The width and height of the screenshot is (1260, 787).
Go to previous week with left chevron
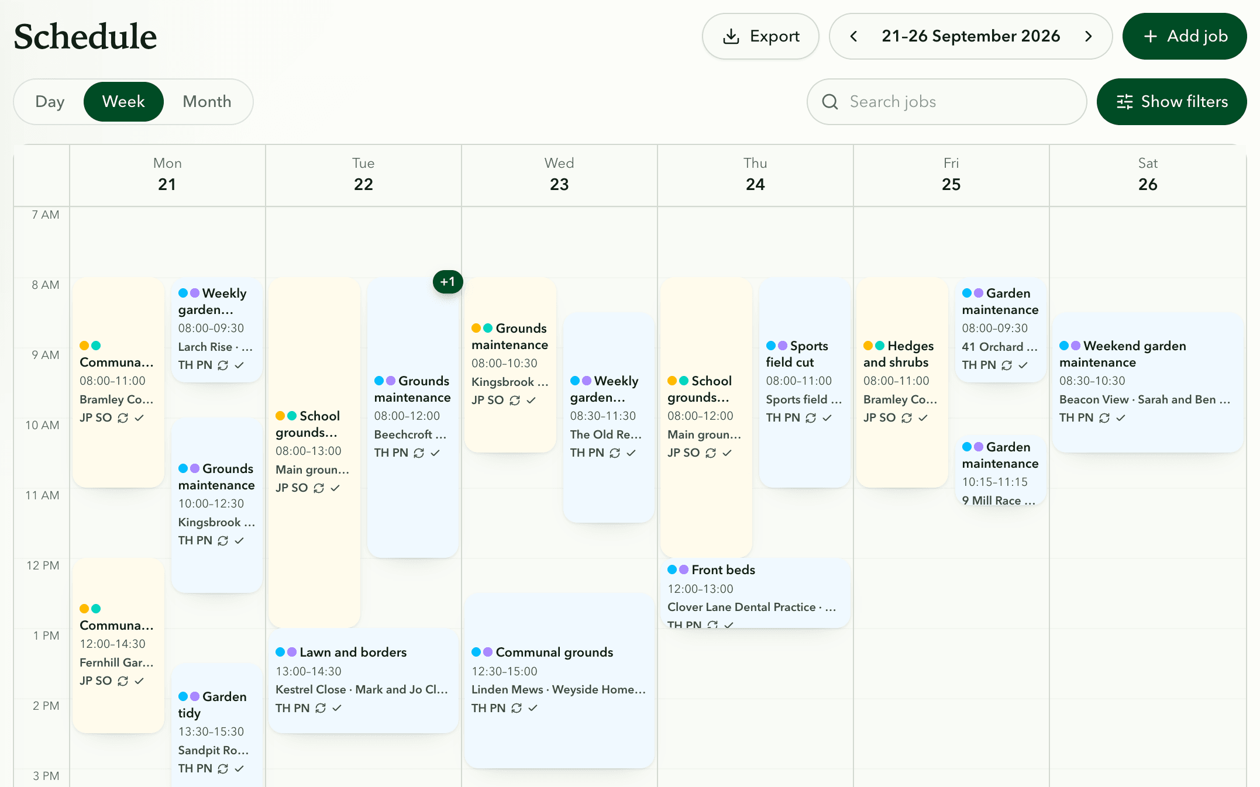(x=854, y=36)
